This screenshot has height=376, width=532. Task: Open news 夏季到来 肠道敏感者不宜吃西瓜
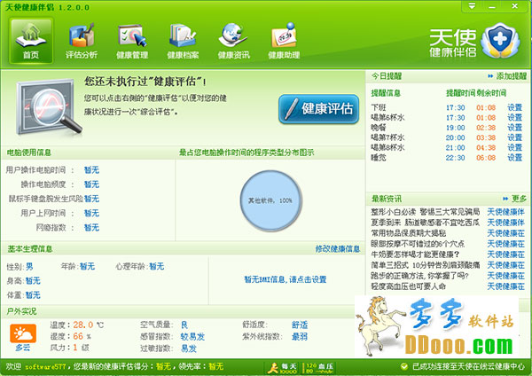(x=425, y=223)
